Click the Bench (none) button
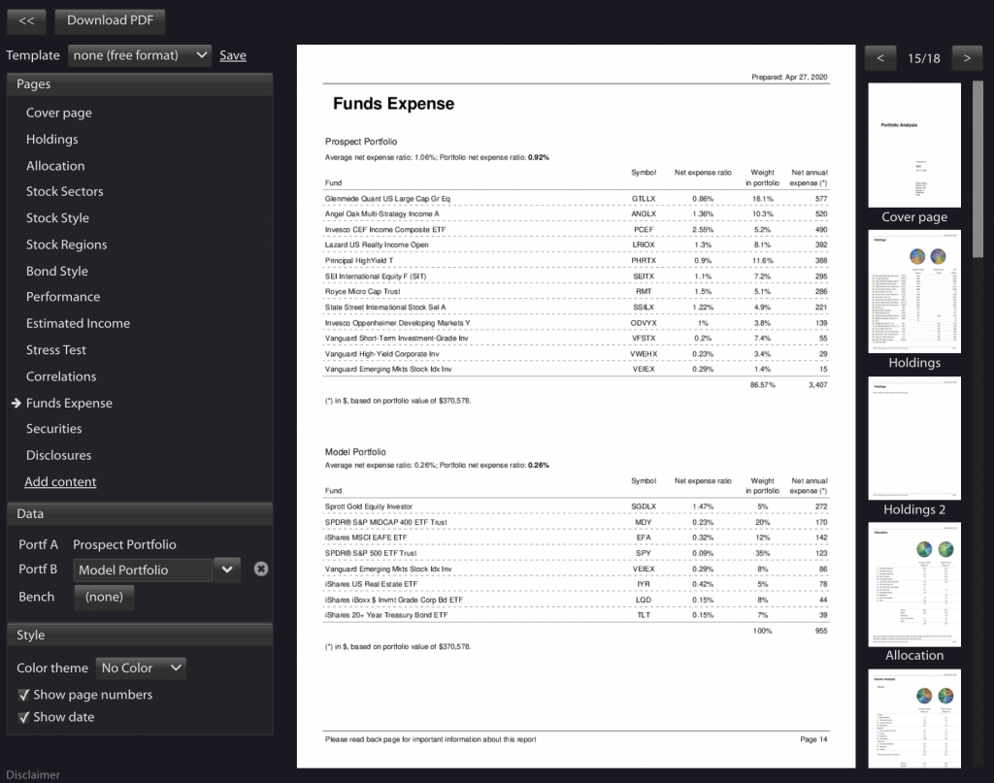 (104, 597)
